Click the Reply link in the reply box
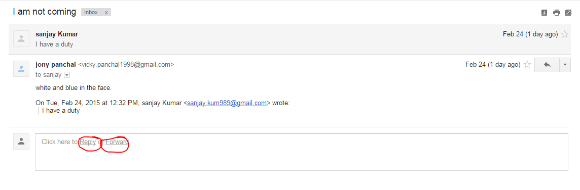Viewport: 580px width, 190px height. pos(88,141)
